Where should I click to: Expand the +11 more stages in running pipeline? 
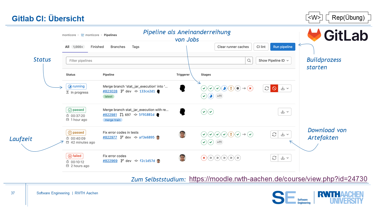(219, 96)
